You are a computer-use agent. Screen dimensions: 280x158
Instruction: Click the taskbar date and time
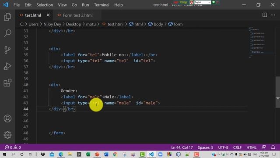point(264,154)
